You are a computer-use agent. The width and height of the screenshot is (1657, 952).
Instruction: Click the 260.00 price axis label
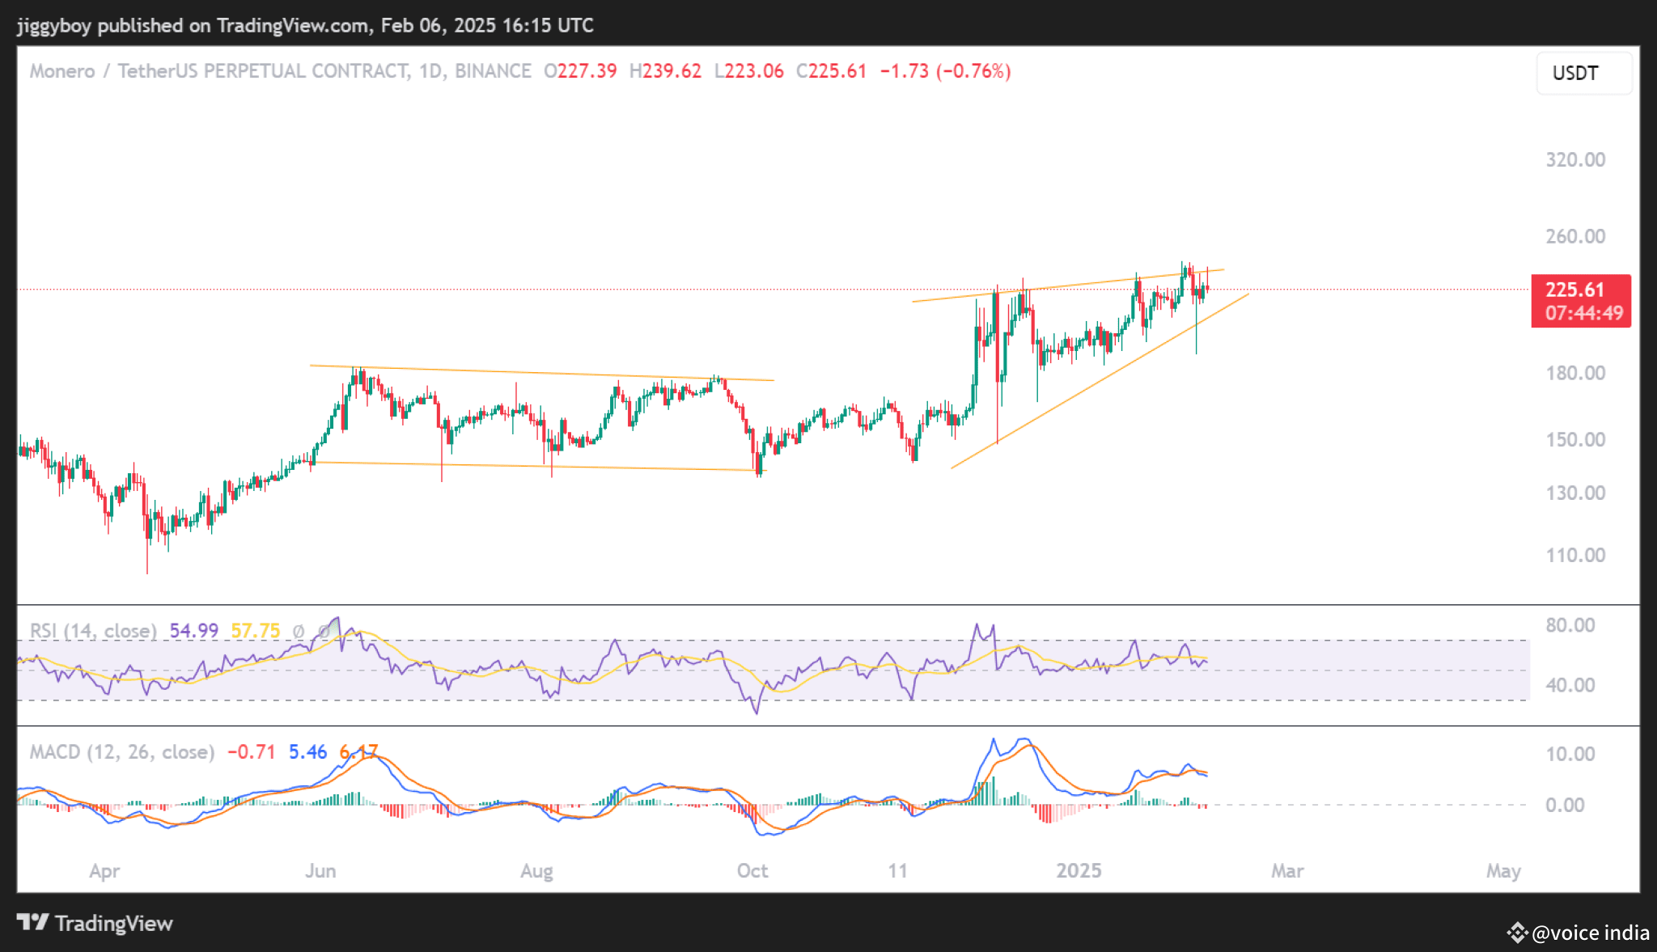pos(1574,237)
